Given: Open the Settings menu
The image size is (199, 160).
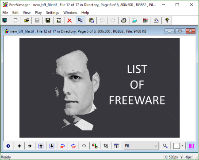Looking at the screenshot, I should tap(53, 13).
